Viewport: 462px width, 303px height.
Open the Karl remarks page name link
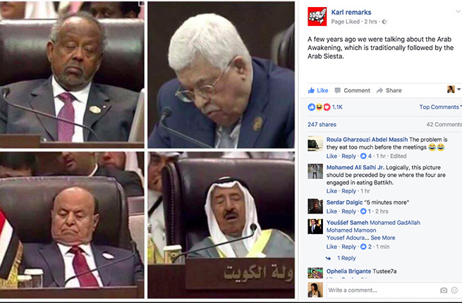(351, 13)
